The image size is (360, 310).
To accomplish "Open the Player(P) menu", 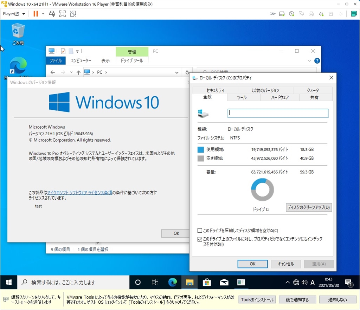I will pyautogui.click(x=14, y=14).
